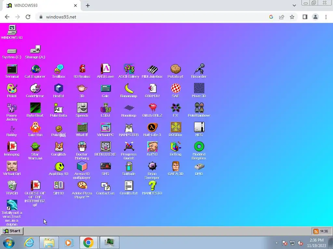Open LSDJ icon
This screenshot has height=249, width=333.
click(105, 108)
